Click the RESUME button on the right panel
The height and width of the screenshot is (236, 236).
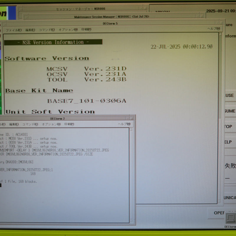pos(230,111)
